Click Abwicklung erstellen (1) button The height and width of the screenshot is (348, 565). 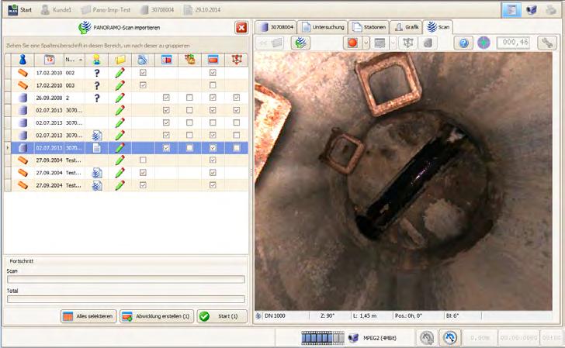157,316
